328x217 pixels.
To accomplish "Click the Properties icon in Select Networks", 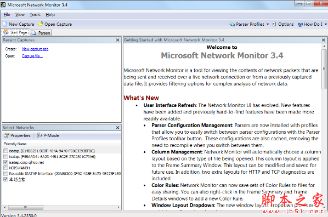I will pos(7,135).
